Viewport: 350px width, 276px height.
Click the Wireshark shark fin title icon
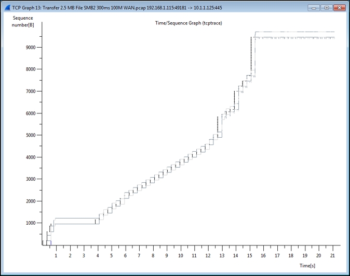click(8, 8)
